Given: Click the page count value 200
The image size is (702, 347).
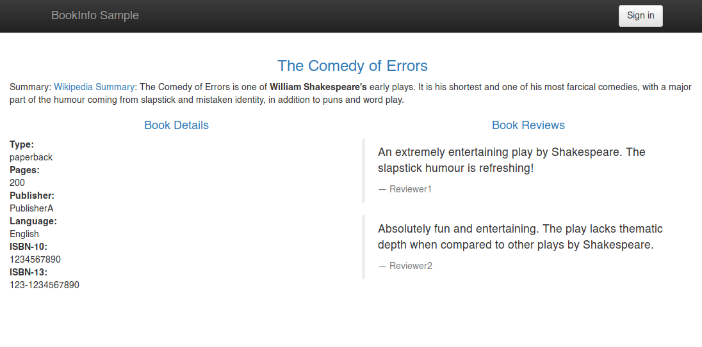Looking at the screenshot, I should coord(17,183).
